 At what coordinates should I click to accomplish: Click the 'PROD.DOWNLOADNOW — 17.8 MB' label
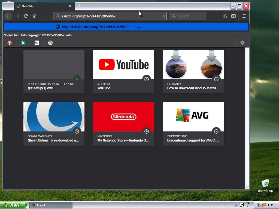[51, 84]
